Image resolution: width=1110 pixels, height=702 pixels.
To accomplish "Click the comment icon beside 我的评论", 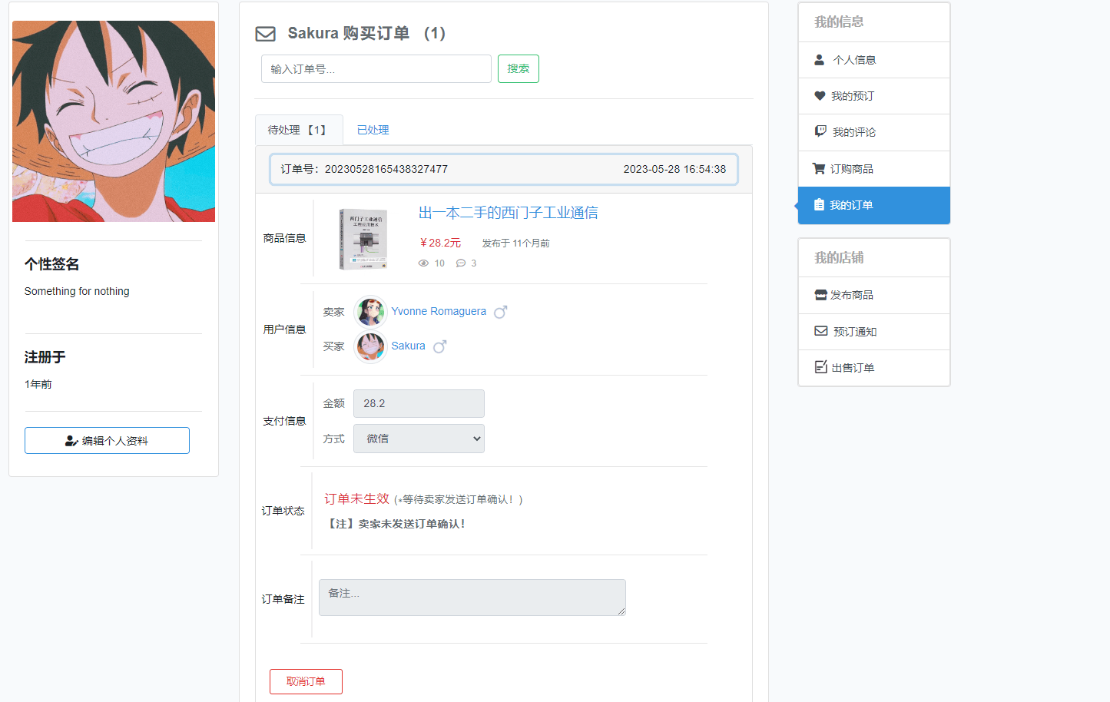I will (820, 131).
